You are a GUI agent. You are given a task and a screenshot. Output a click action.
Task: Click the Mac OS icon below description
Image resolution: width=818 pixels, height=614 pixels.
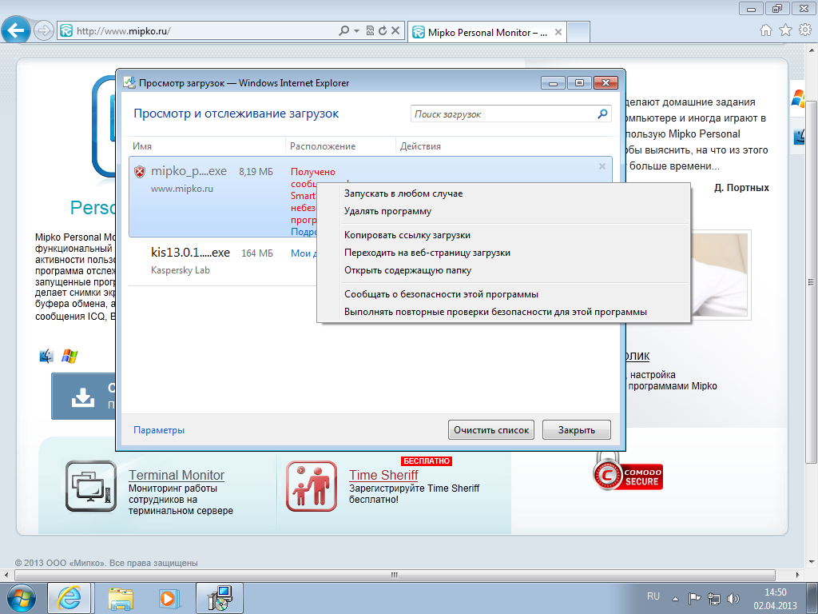(46, 356)
